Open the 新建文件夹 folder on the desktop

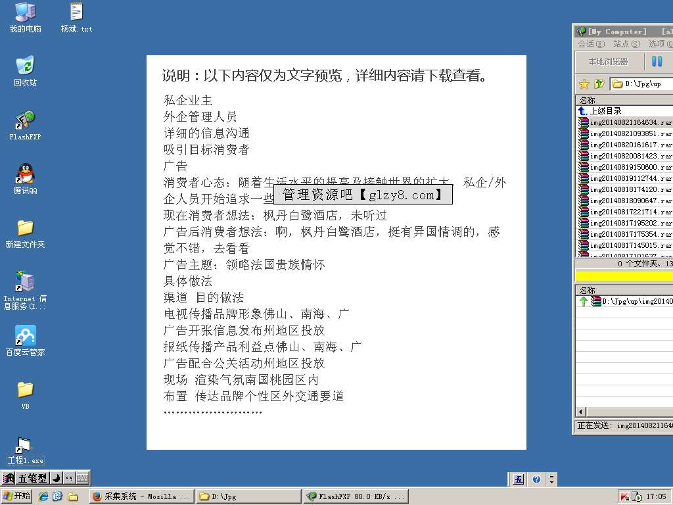point(26,233)
